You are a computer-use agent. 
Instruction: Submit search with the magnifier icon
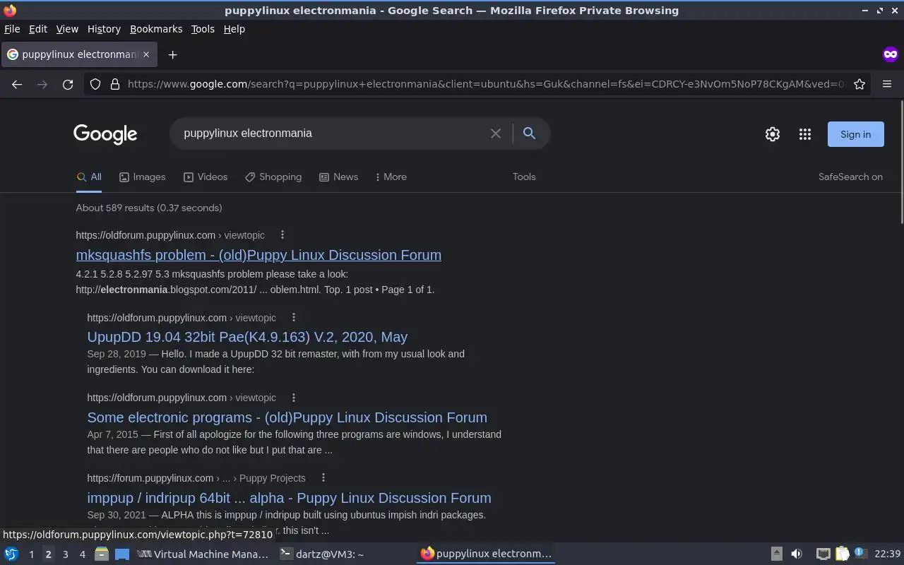pyautogui.click(x=529, y=133)
